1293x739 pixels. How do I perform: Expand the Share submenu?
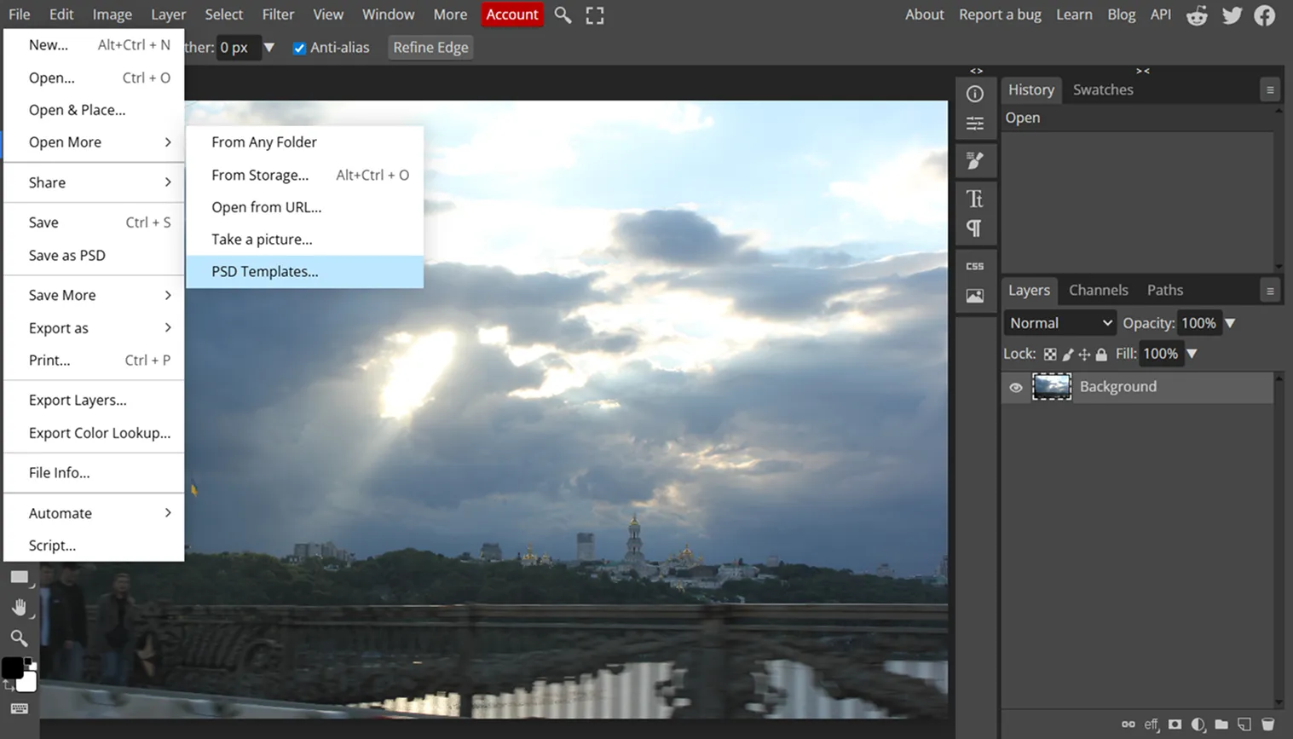[x=94, y=182]
